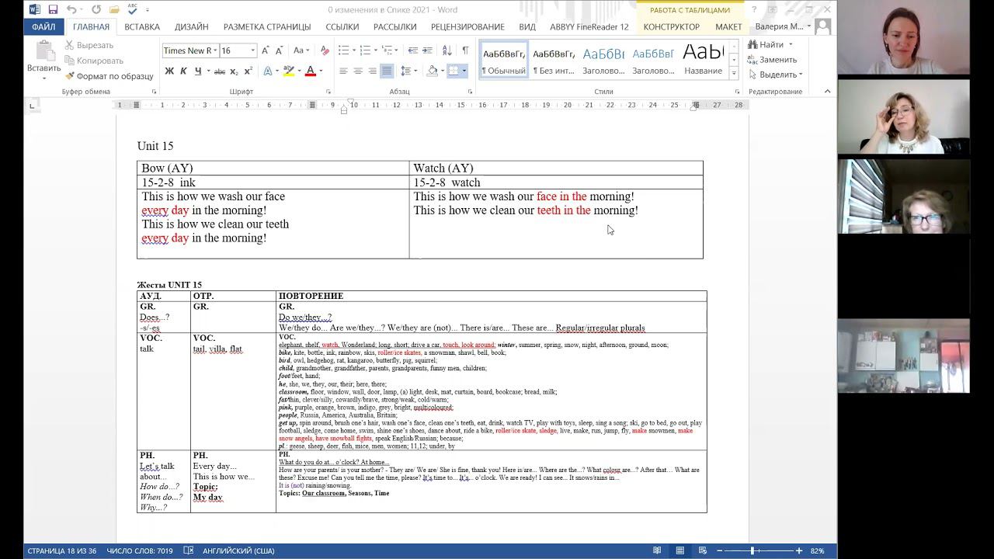Apply the Обычный style
Image resolution: width=994 pixels, height=559 pixels.
click(x=504, y=60)
